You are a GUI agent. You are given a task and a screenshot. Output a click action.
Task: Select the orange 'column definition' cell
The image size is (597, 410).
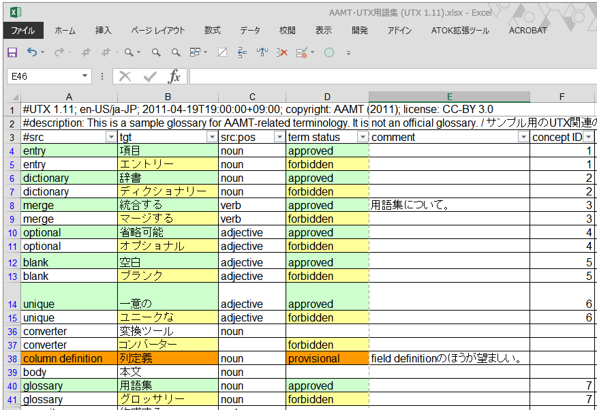[x=68, y=359]
